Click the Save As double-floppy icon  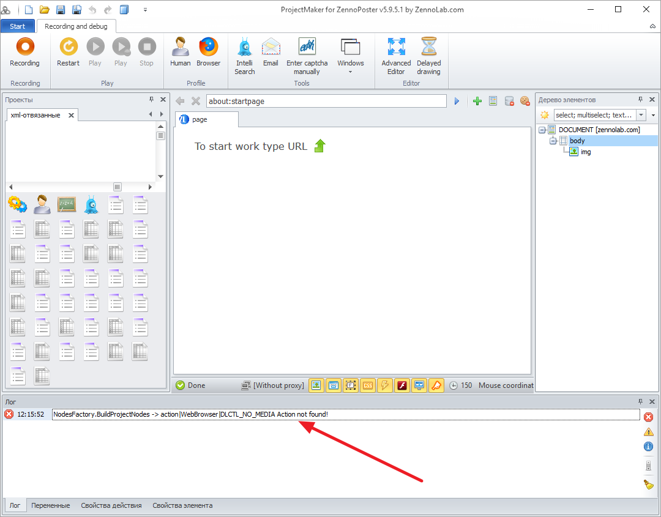point(77,9)
